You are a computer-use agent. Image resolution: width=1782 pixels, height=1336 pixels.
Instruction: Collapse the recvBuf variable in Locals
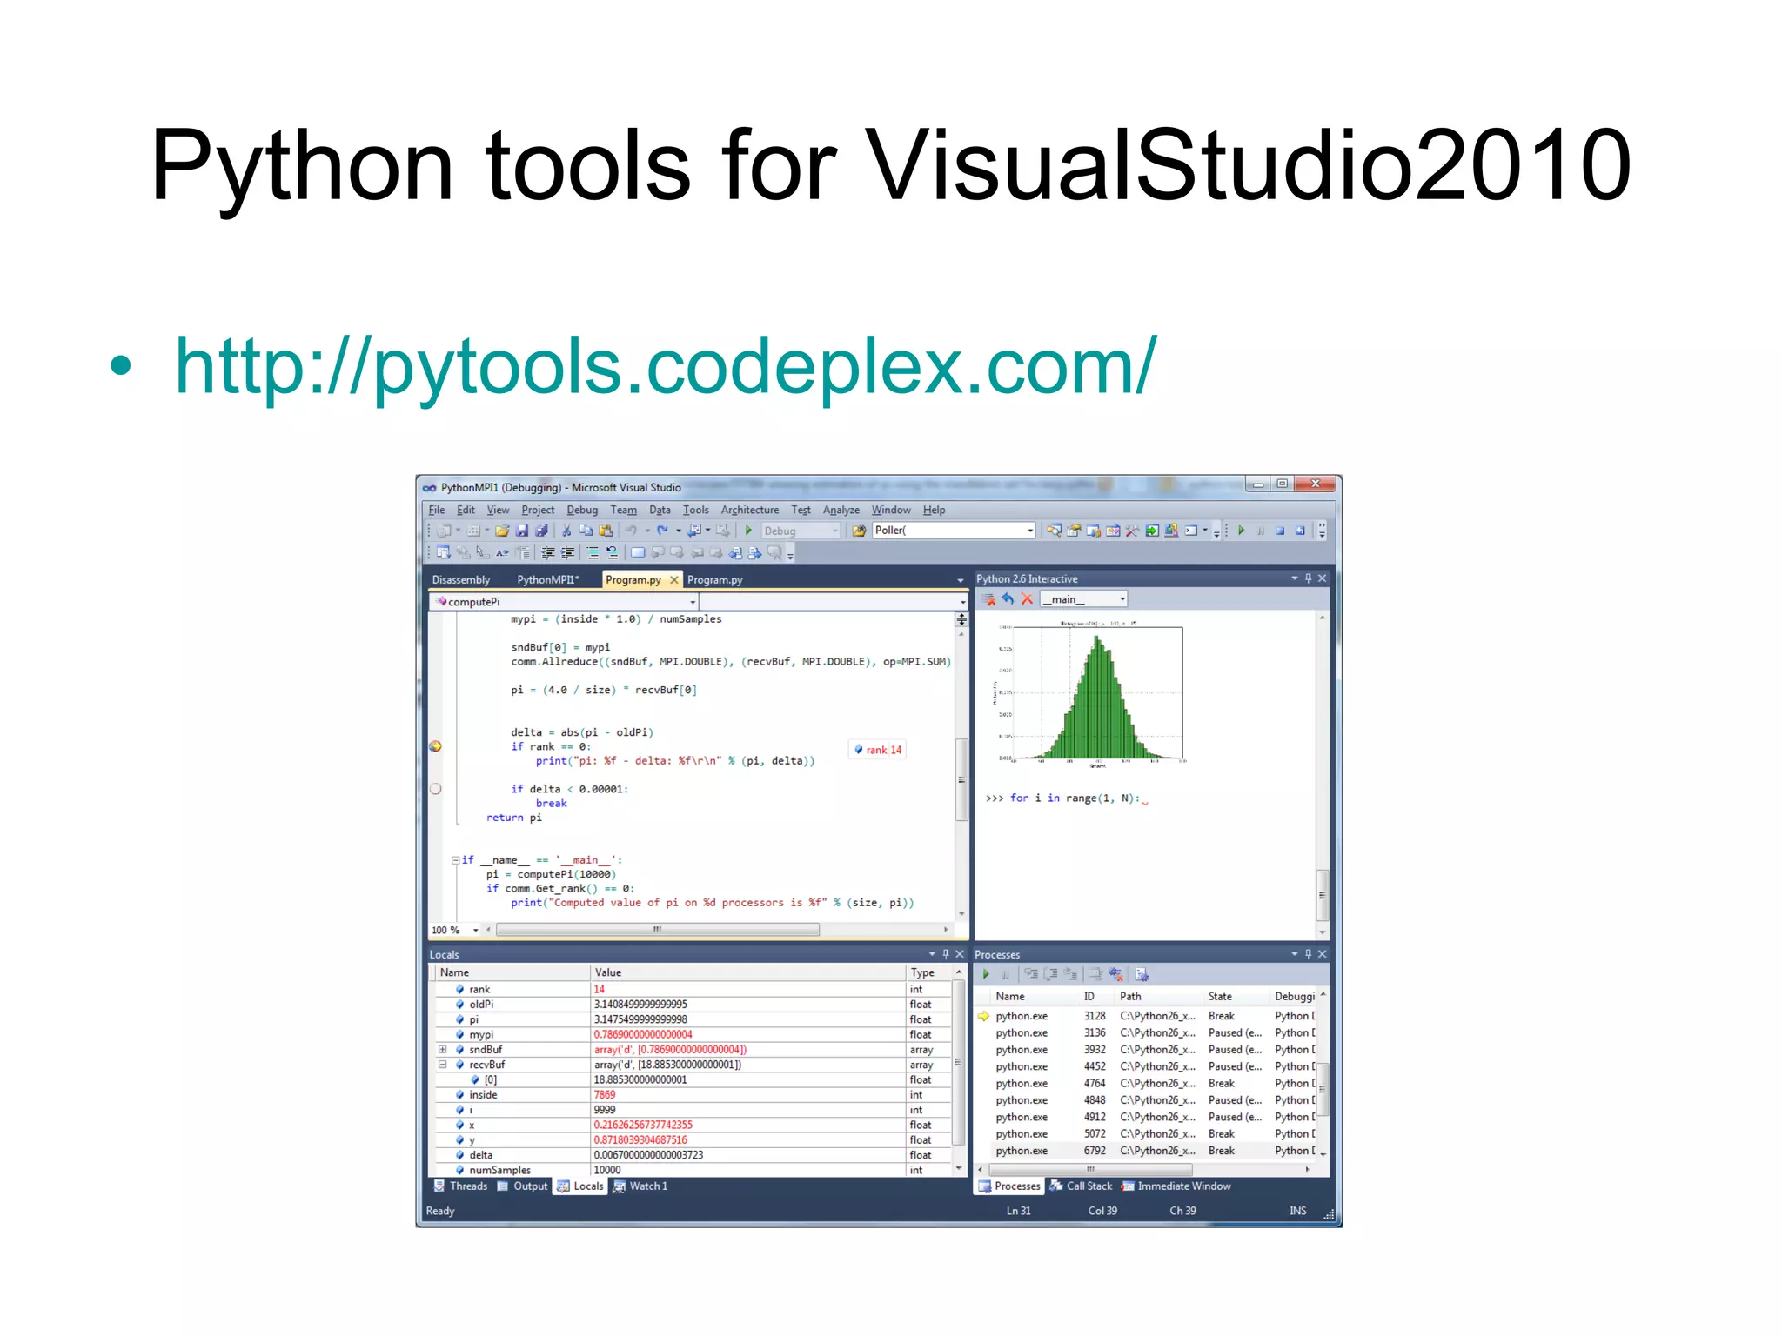[442, 1065]
